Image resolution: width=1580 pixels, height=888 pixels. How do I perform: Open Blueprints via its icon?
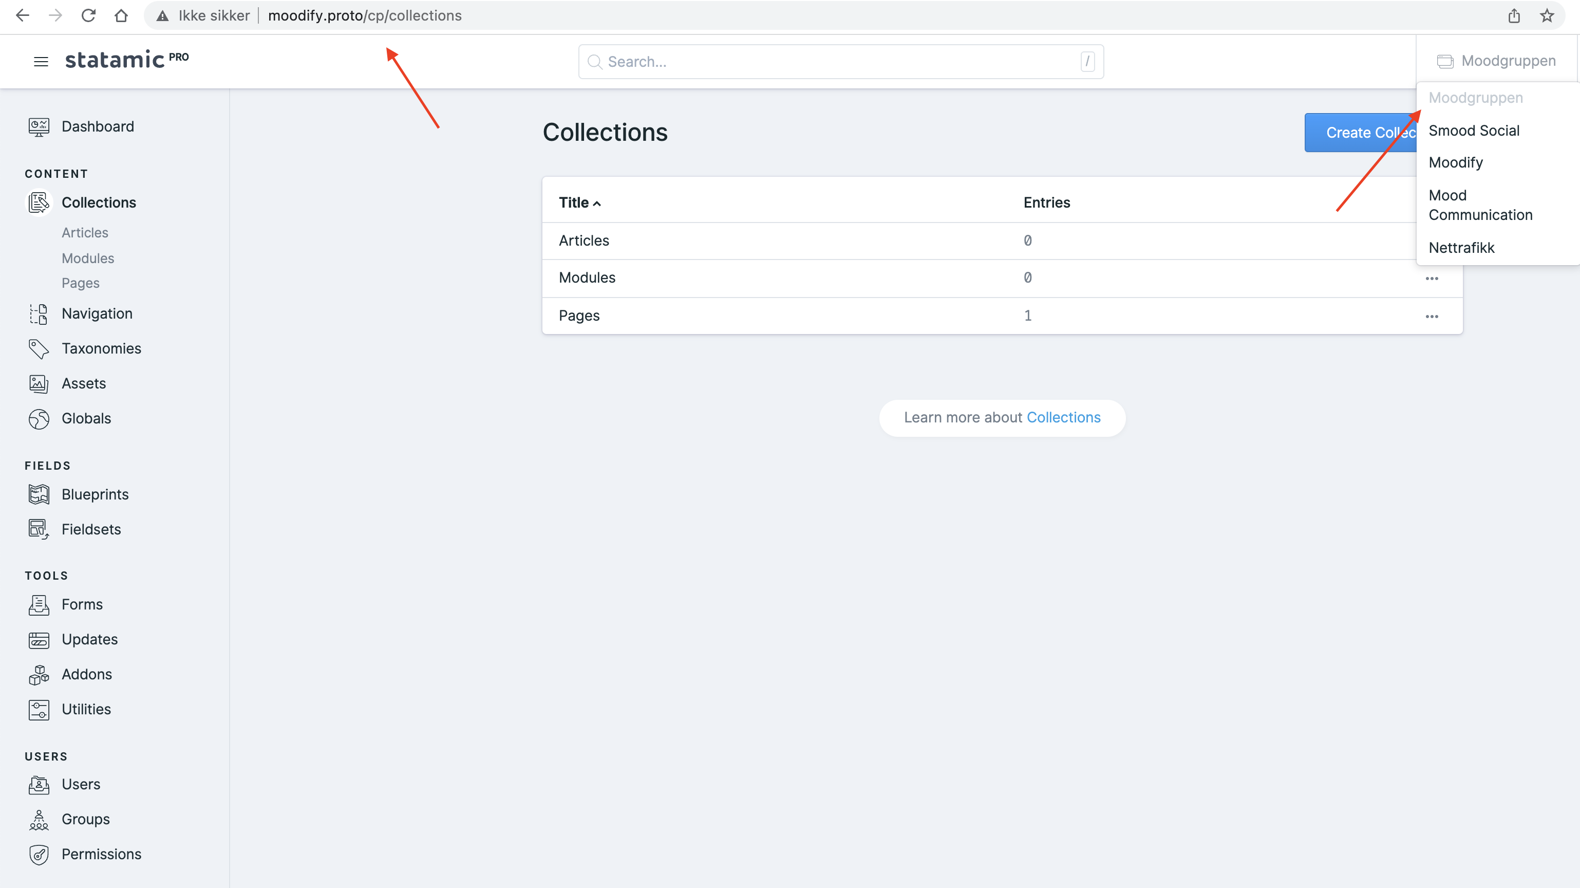click(x=39, y=495)
